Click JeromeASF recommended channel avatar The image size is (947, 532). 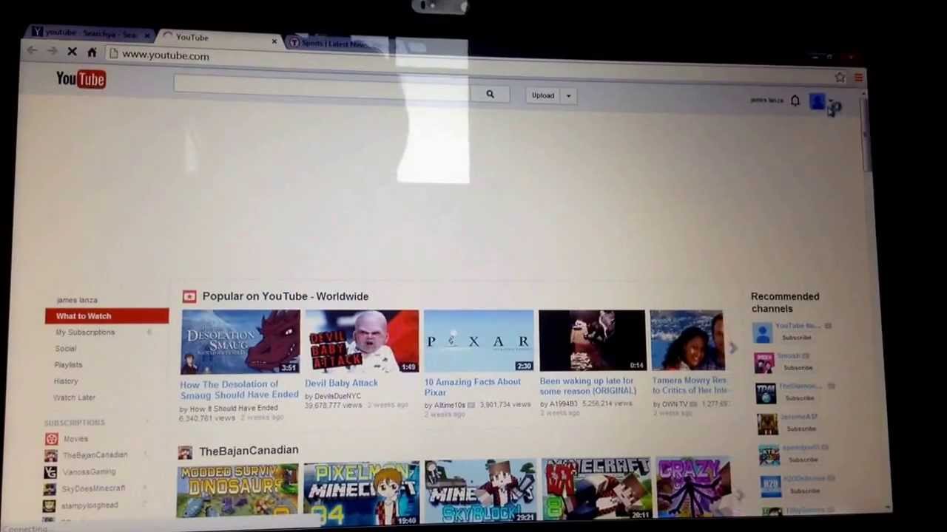[x=768, y=423]
